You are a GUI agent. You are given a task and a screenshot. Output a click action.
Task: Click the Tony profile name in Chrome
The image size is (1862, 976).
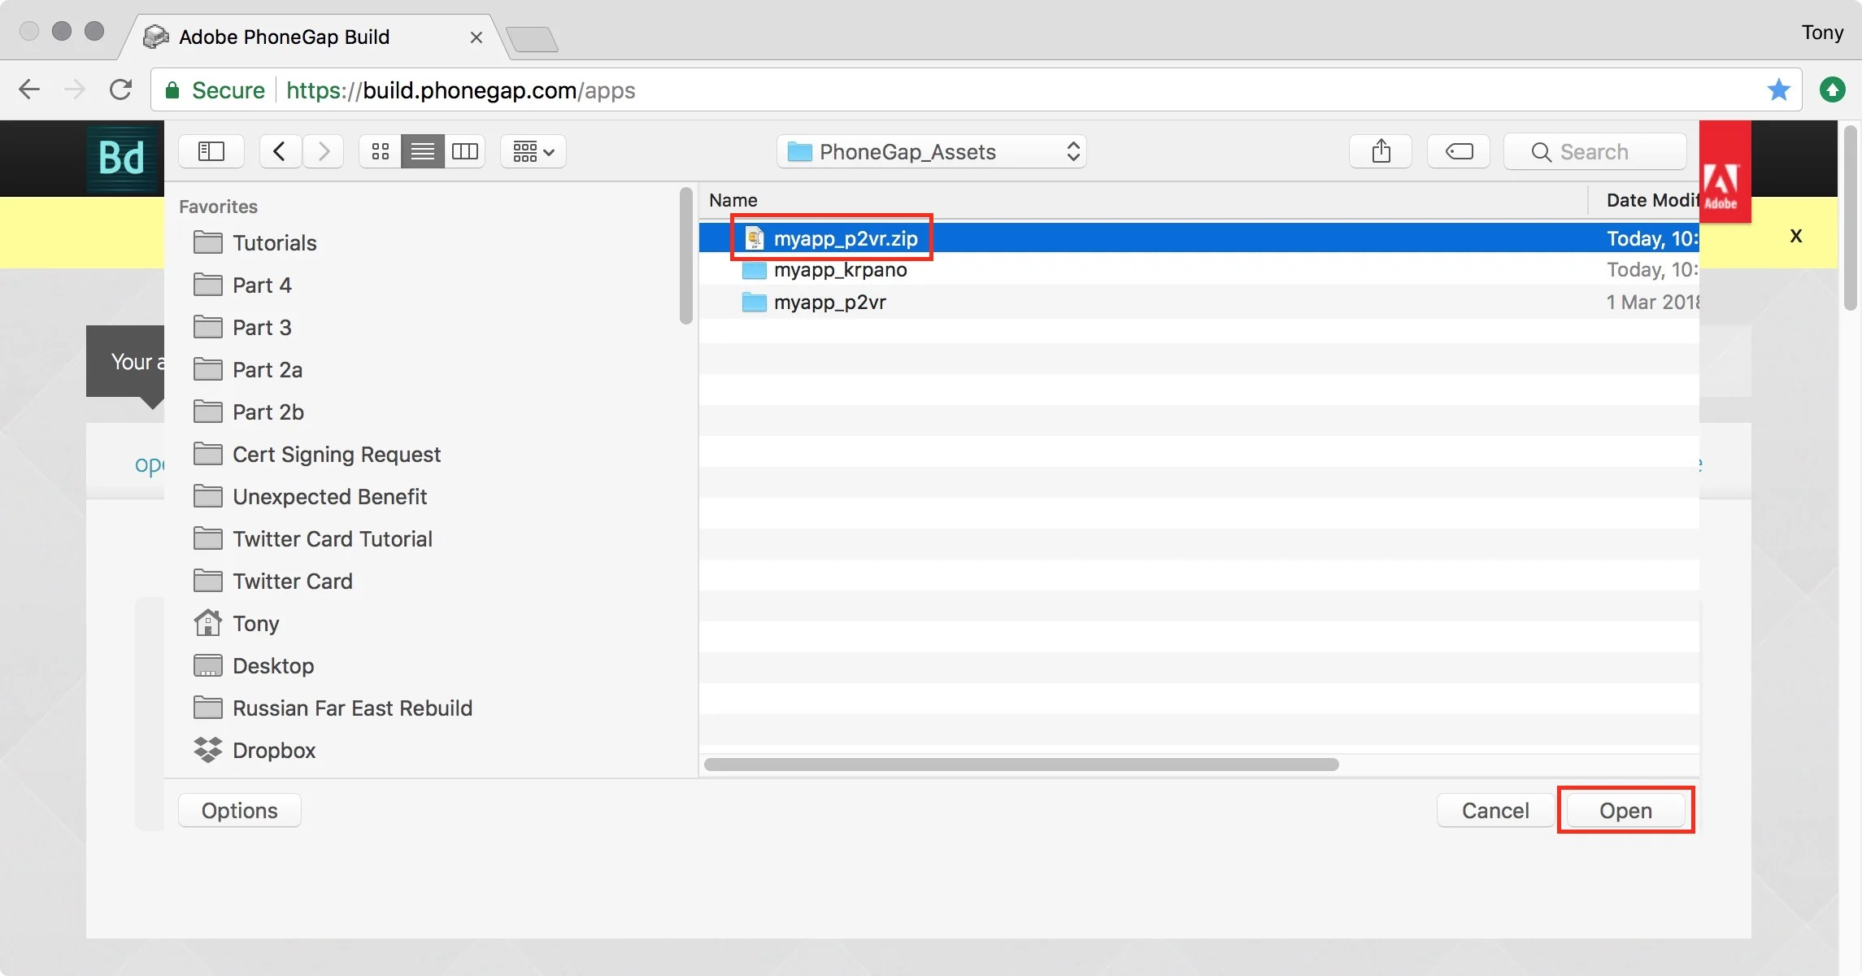pyautogui.click(x=1822, y=33)
